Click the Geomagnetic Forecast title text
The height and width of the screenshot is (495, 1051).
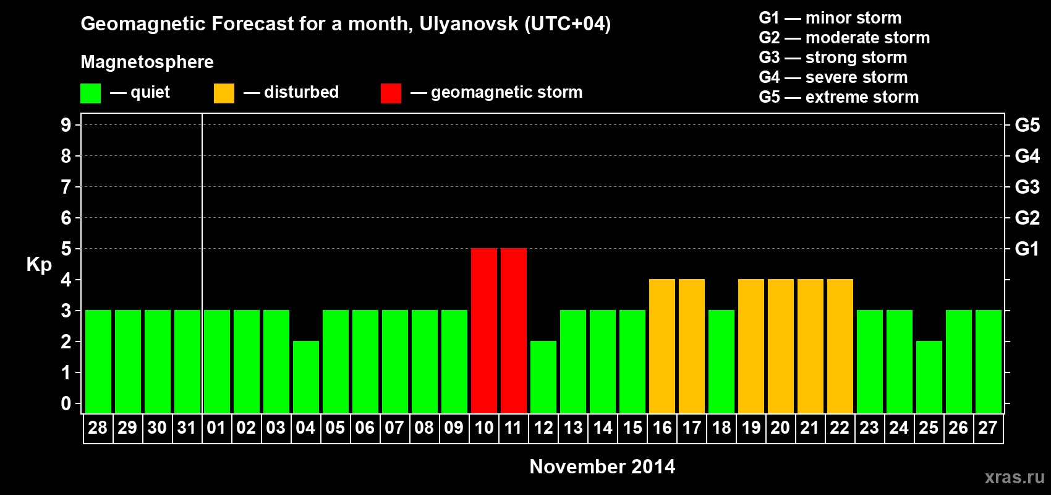click(x=346, y=24)
